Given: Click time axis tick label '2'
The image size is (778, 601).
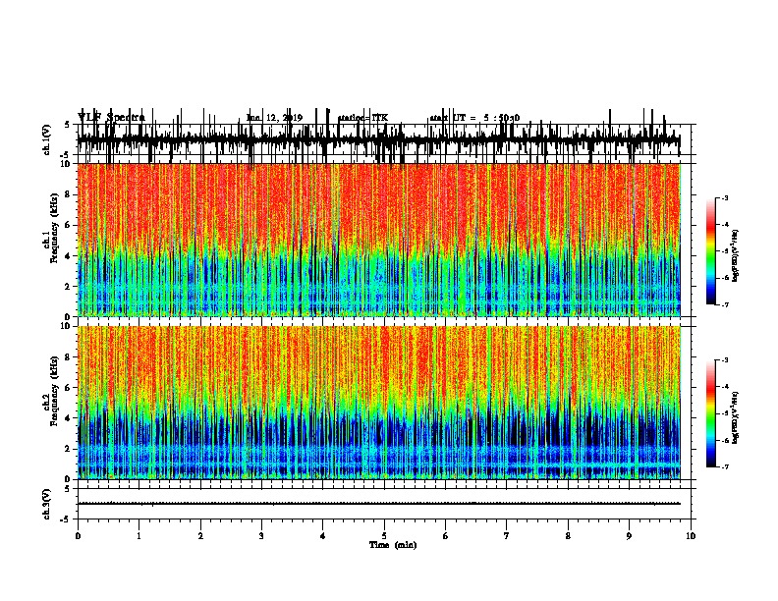Looking at the screenshot, I should point(200,536).
